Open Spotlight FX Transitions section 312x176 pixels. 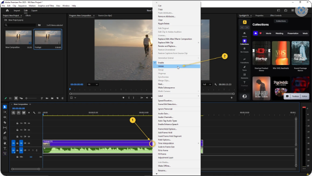(x=244, y=61)
